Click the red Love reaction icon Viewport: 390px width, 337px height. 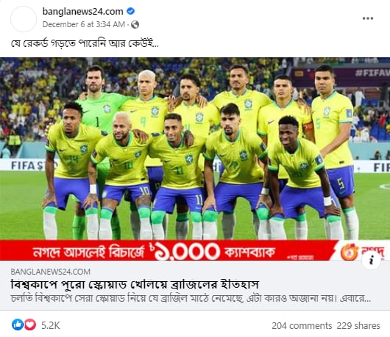(x=30, y=325)
